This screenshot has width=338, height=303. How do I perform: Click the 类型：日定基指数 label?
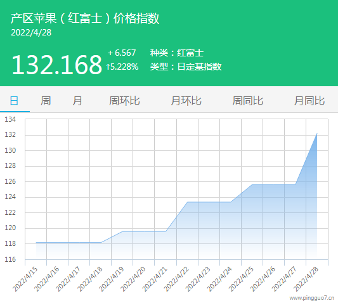pyautogui.click(x=186, y=67)
